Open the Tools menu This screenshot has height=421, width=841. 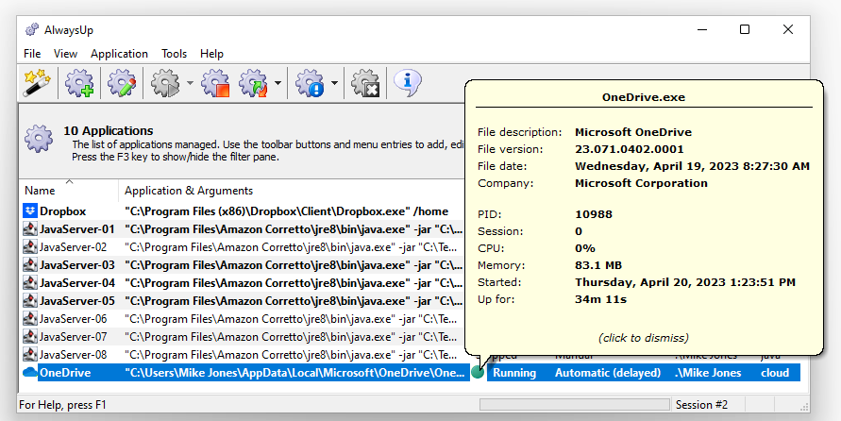[174, 54]
